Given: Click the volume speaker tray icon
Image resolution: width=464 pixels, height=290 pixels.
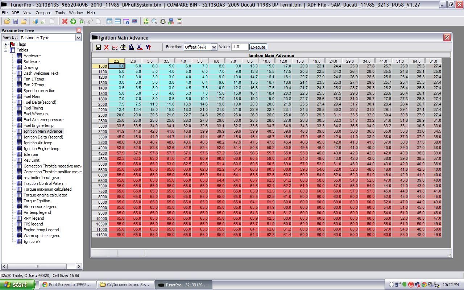Looking at the screenshot, I should click(x=430, y=285).
